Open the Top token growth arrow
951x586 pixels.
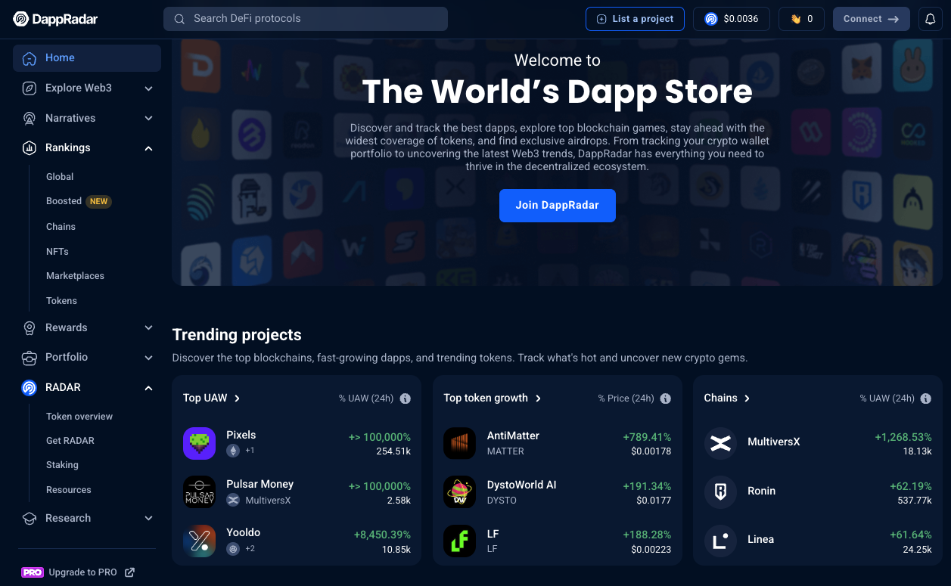click(539, 398)
